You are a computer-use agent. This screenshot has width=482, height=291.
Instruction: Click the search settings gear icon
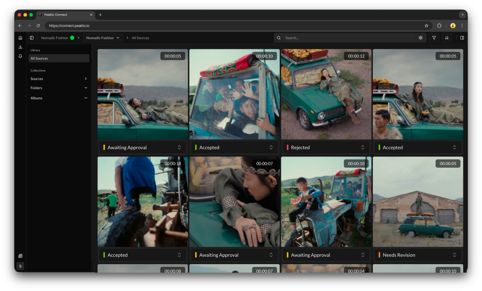coord(420,38)
